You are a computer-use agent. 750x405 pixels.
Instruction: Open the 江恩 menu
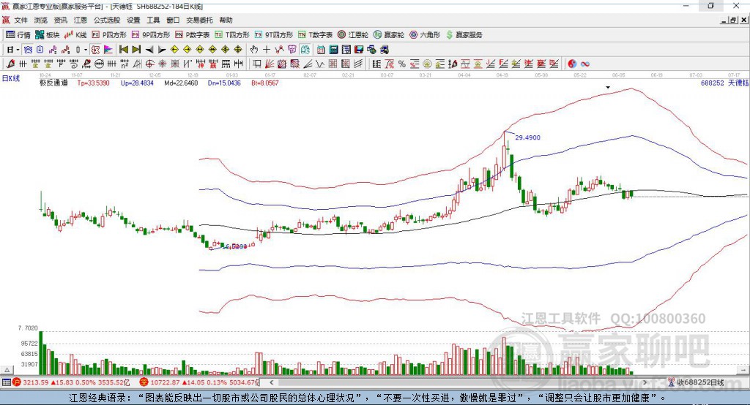point(81,20)
